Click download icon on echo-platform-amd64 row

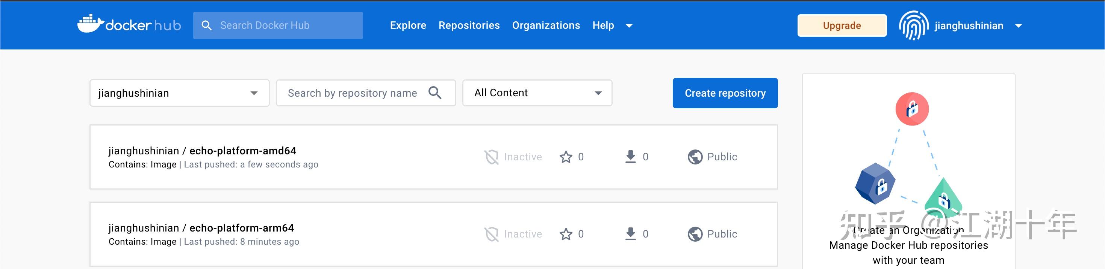630,157
